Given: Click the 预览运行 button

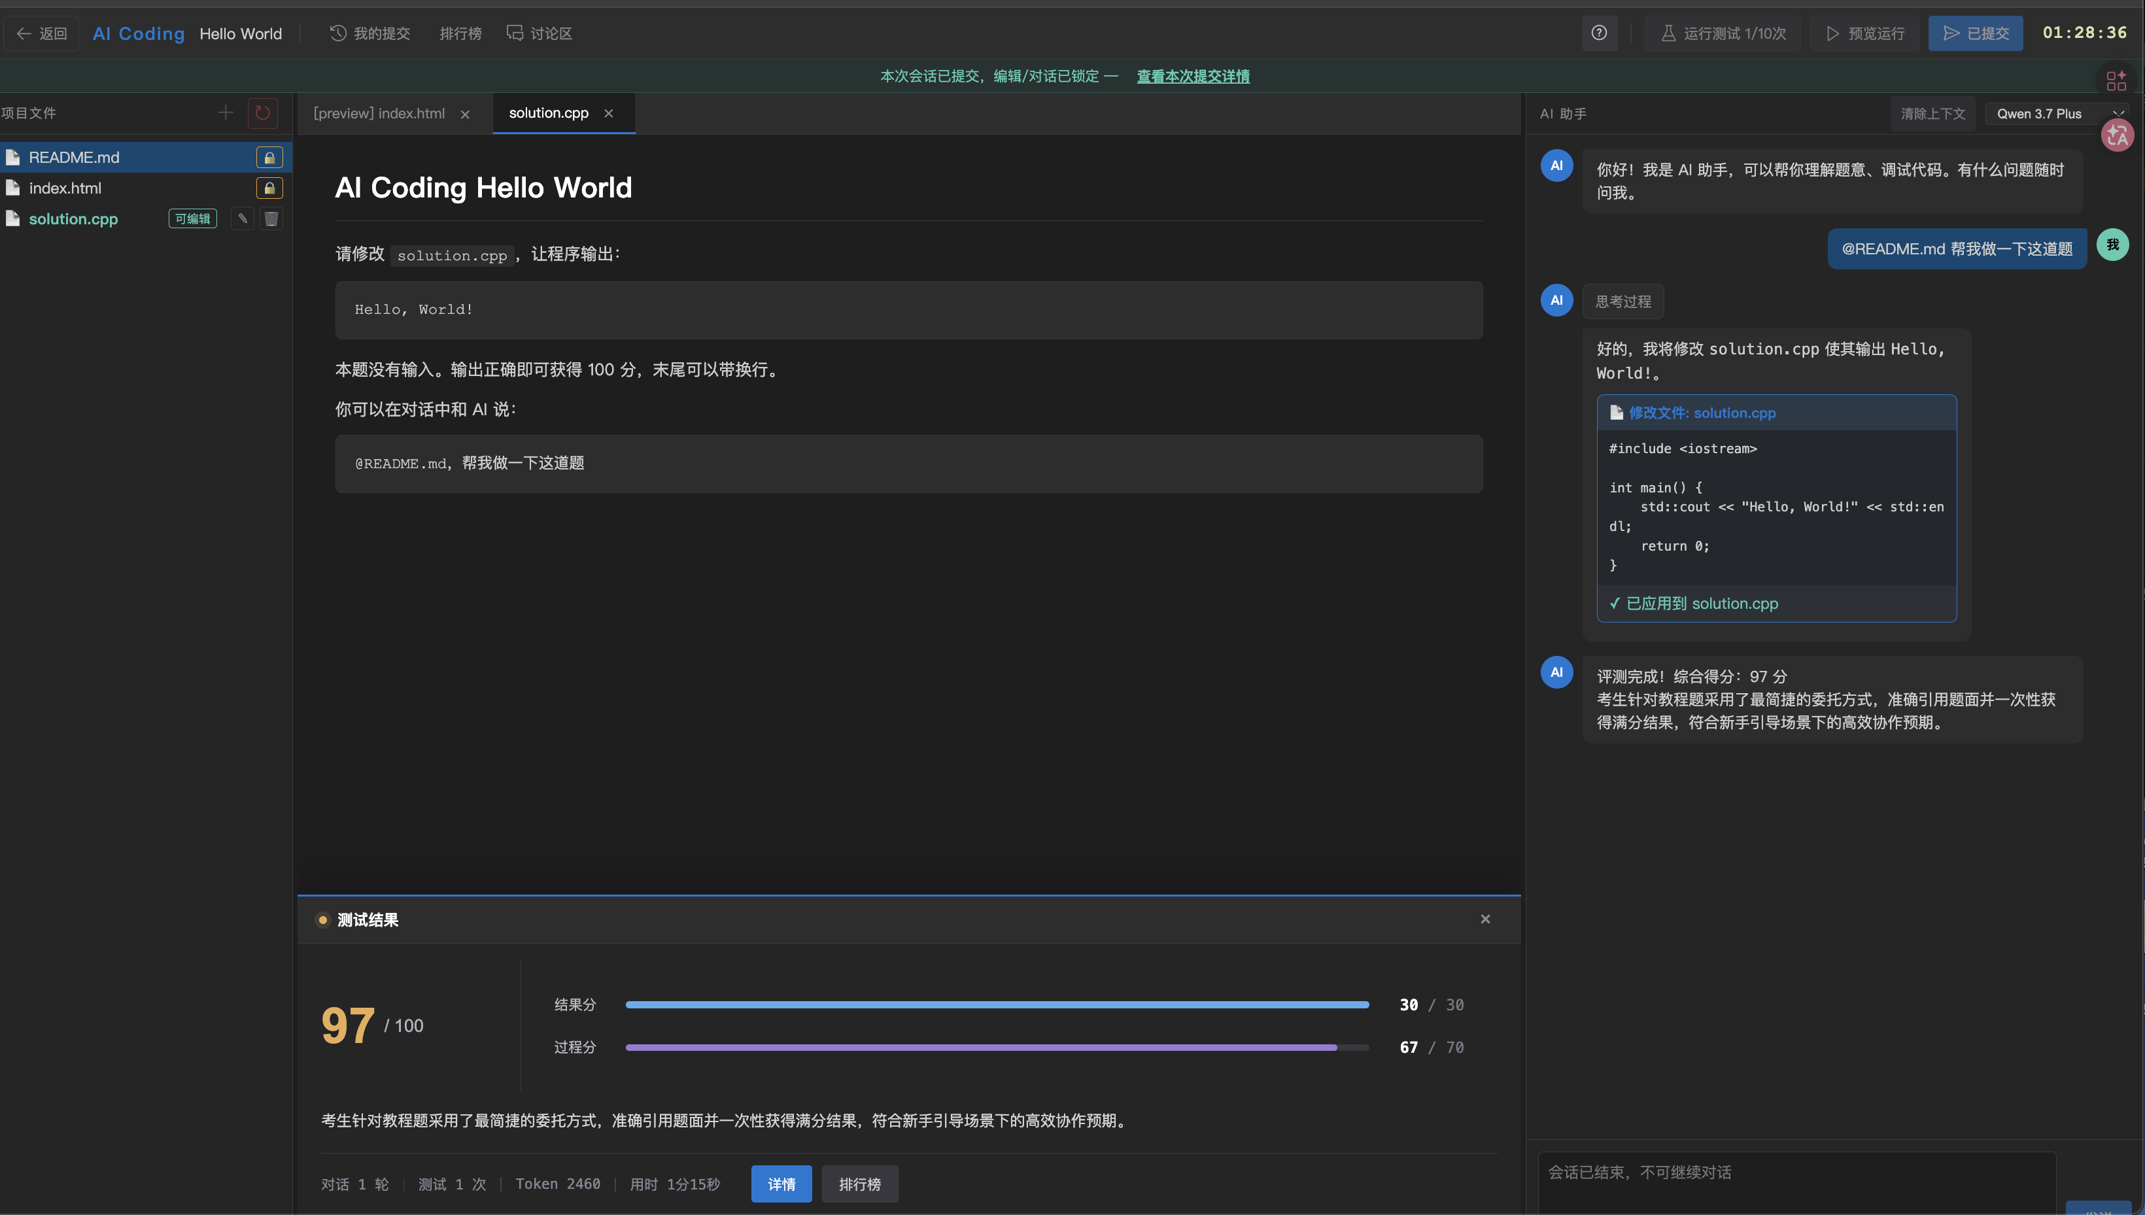Looking at the screenshot, I should (x=1864, y=33).
